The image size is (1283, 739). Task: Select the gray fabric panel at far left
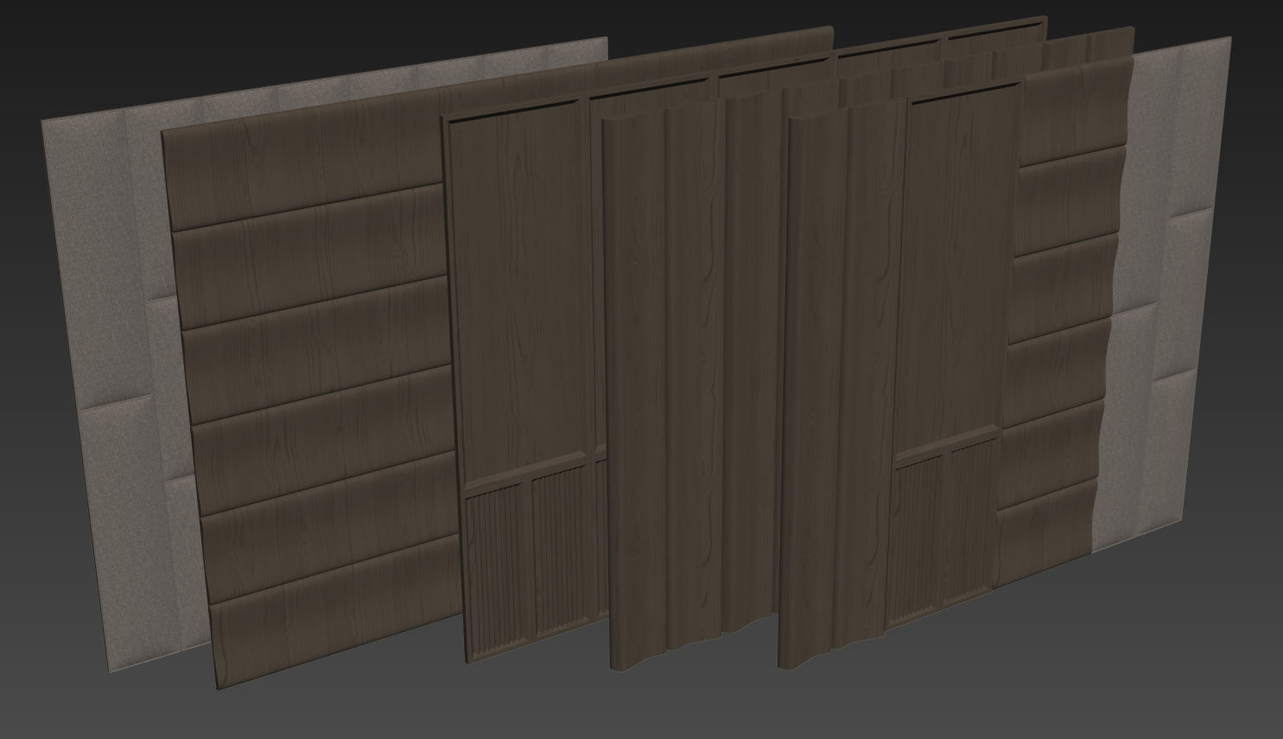pos(108,389)
